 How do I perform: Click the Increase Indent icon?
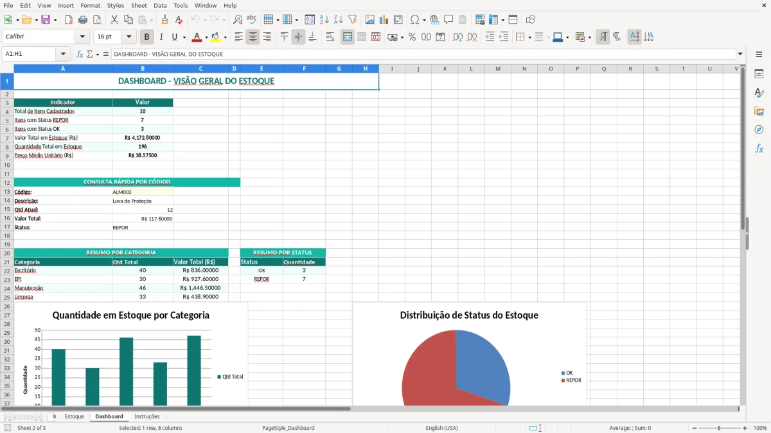click(489, 37)
